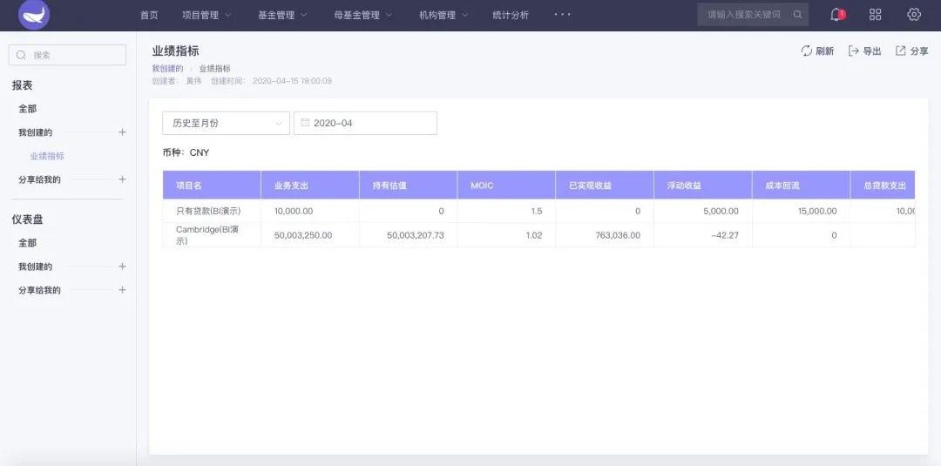This screenshot has height=466, width=941.
Task: Open the notification bell icon
Action: pos(837,15)
